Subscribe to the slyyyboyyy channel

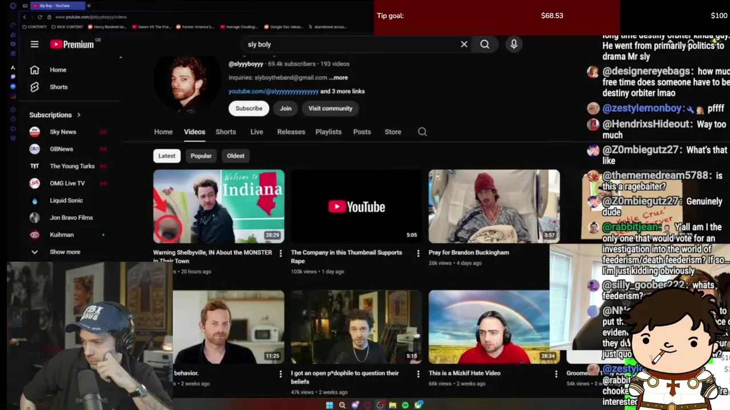249,108
